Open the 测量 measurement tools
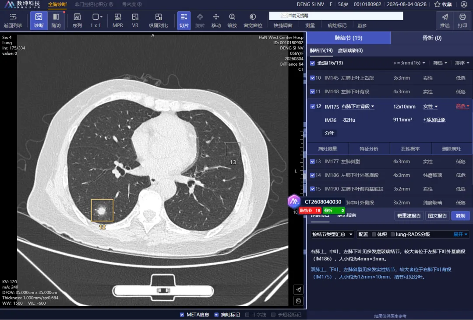 click(310, 26)
